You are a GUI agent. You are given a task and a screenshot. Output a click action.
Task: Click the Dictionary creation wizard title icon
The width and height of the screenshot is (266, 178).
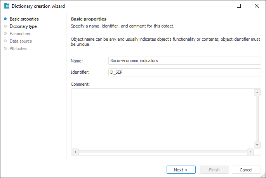[7, 6]
